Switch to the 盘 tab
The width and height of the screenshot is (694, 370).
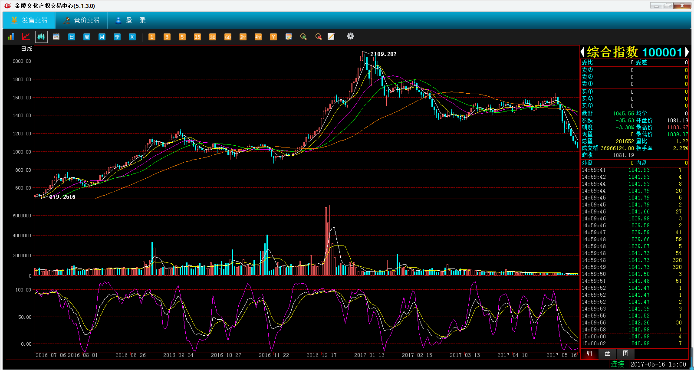[607, 354]
